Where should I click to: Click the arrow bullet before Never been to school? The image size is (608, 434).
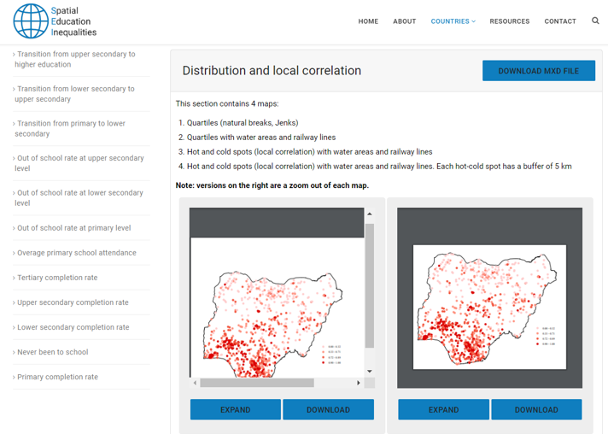[x=14, y=352]
